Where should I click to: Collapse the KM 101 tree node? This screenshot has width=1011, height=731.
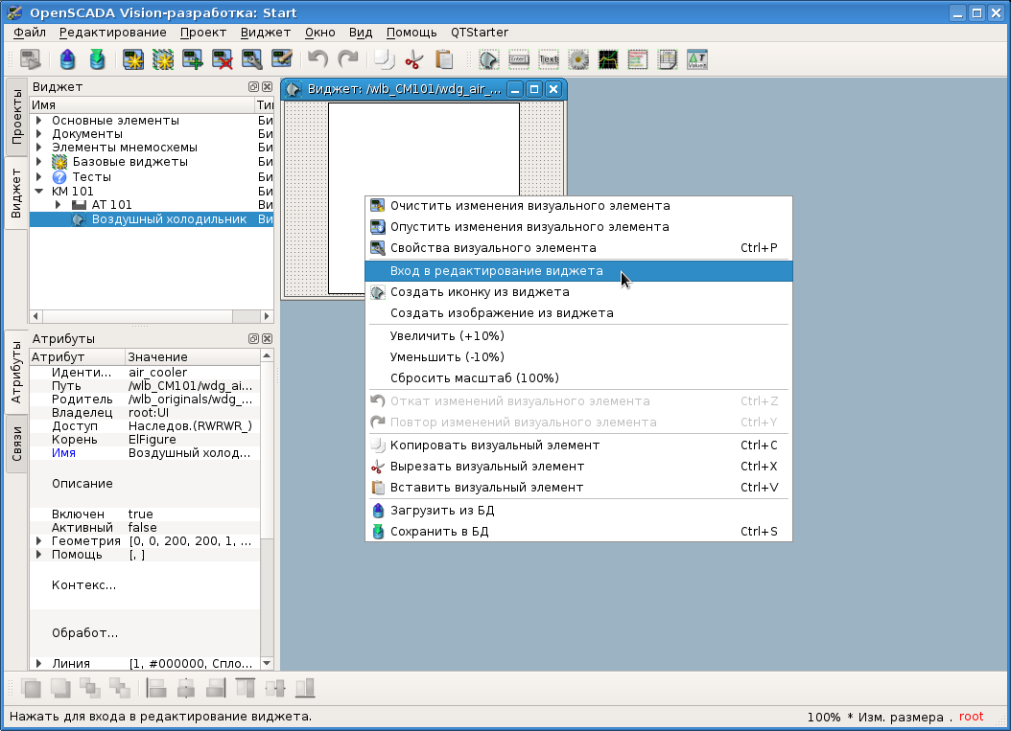pyautogui.click(x=38, y=191)
